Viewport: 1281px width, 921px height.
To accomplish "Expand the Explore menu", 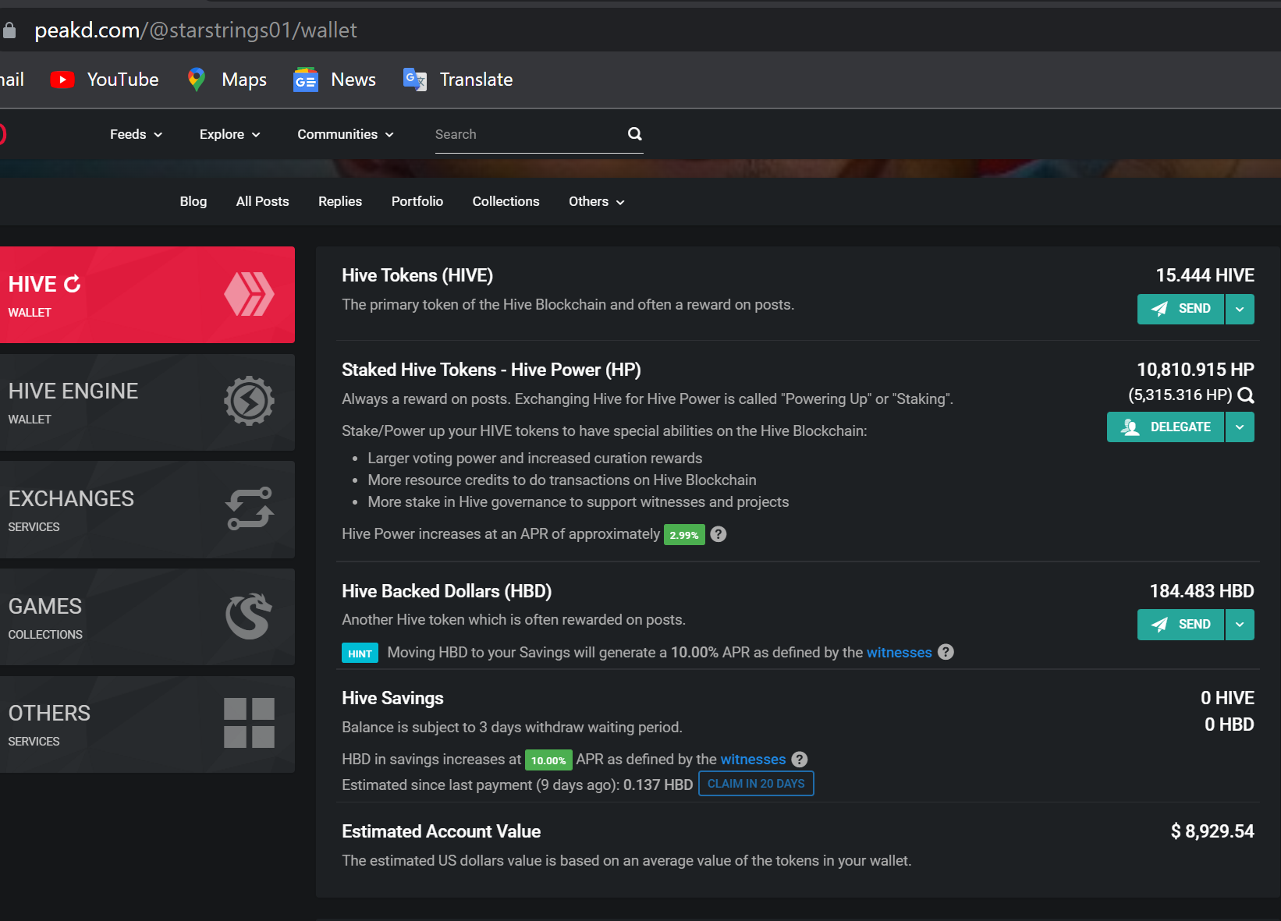I will (x=230, y=134).
